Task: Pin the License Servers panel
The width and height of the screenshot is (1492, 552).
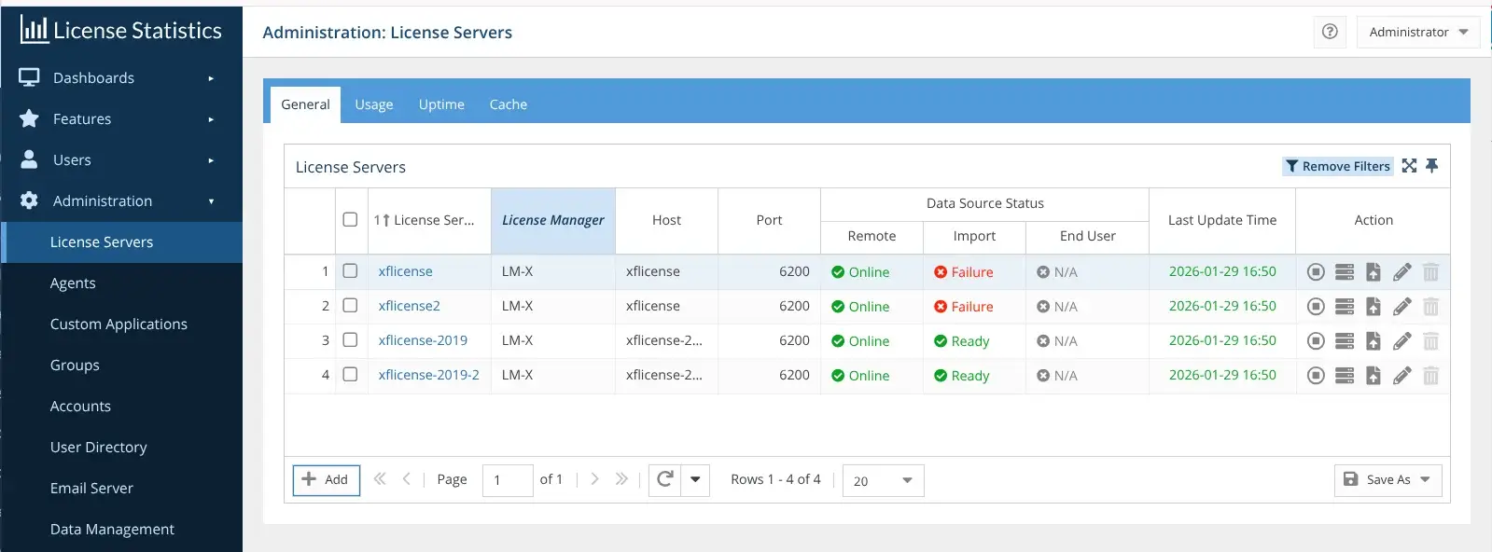Action: (1432, 166)
